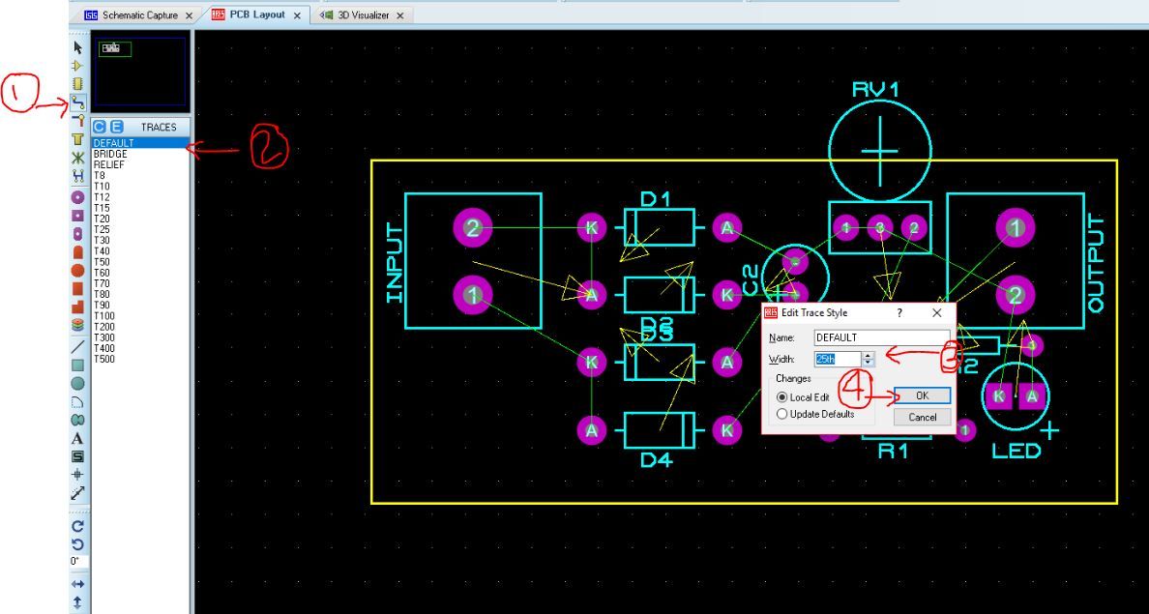The height and width of the screenshot is (614, 1149).
Task: Click the vertical flip icon
Action: 77,603
